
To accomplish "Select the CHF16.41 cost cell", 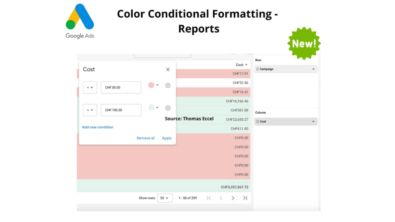I will (240, 92).
